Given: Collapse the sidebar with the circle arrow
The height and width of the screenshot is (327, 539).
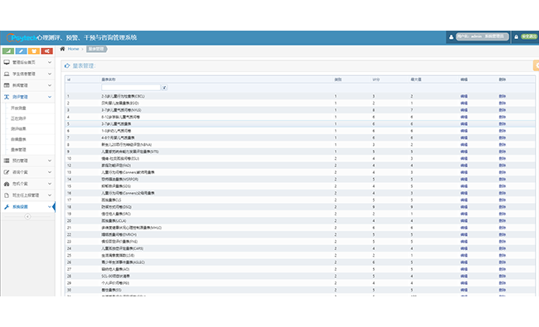Looking at the screenshot, I should [27, 217].
